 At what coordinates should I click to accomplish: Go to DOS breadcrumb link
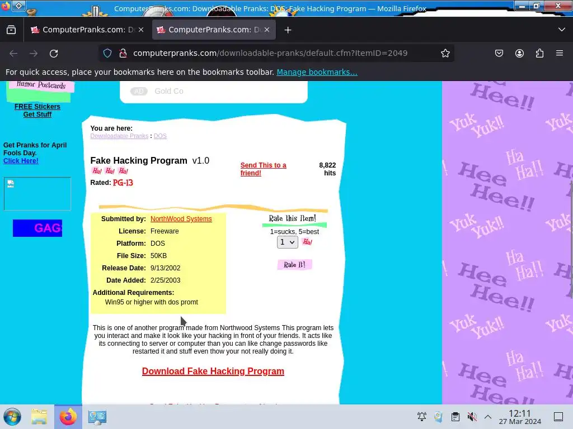point(160,136)
